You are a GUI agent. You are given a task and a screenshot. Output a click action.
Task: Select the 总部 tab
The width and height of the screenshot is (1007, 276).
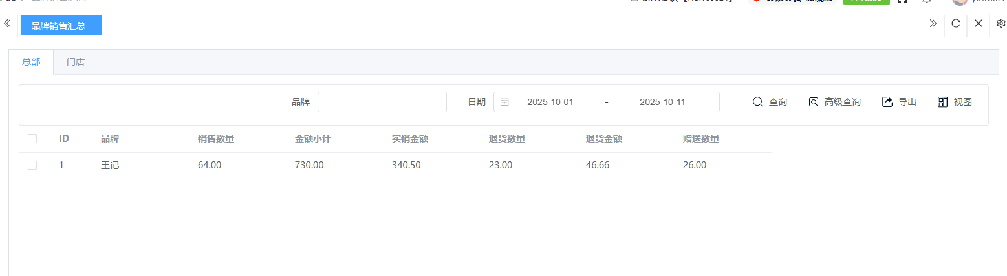tap(31, 63)
